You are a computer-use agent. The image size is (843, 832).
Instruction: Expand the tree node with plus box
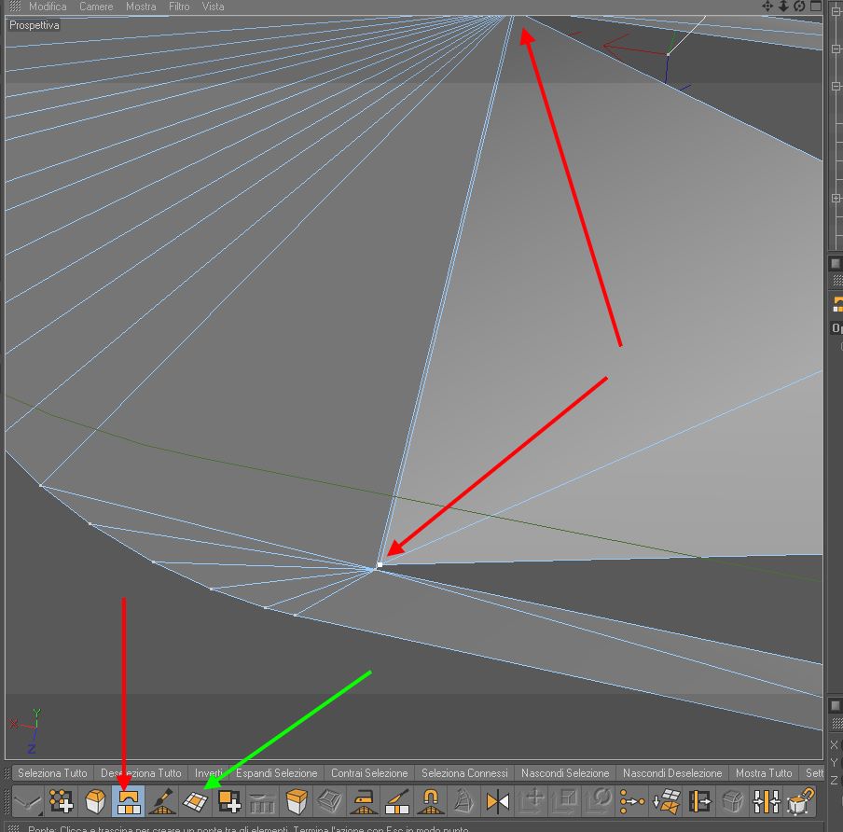[x=836, y=199]
